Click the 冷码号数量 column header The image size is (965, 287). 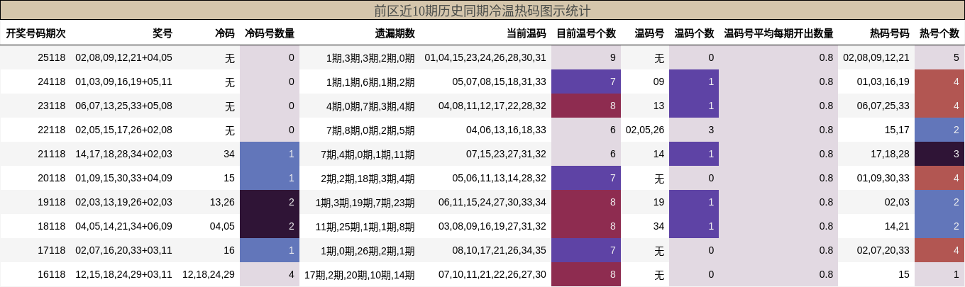[270, 33]
